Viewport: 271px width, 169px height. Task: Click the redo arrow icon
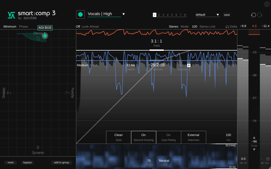point(260,15)
